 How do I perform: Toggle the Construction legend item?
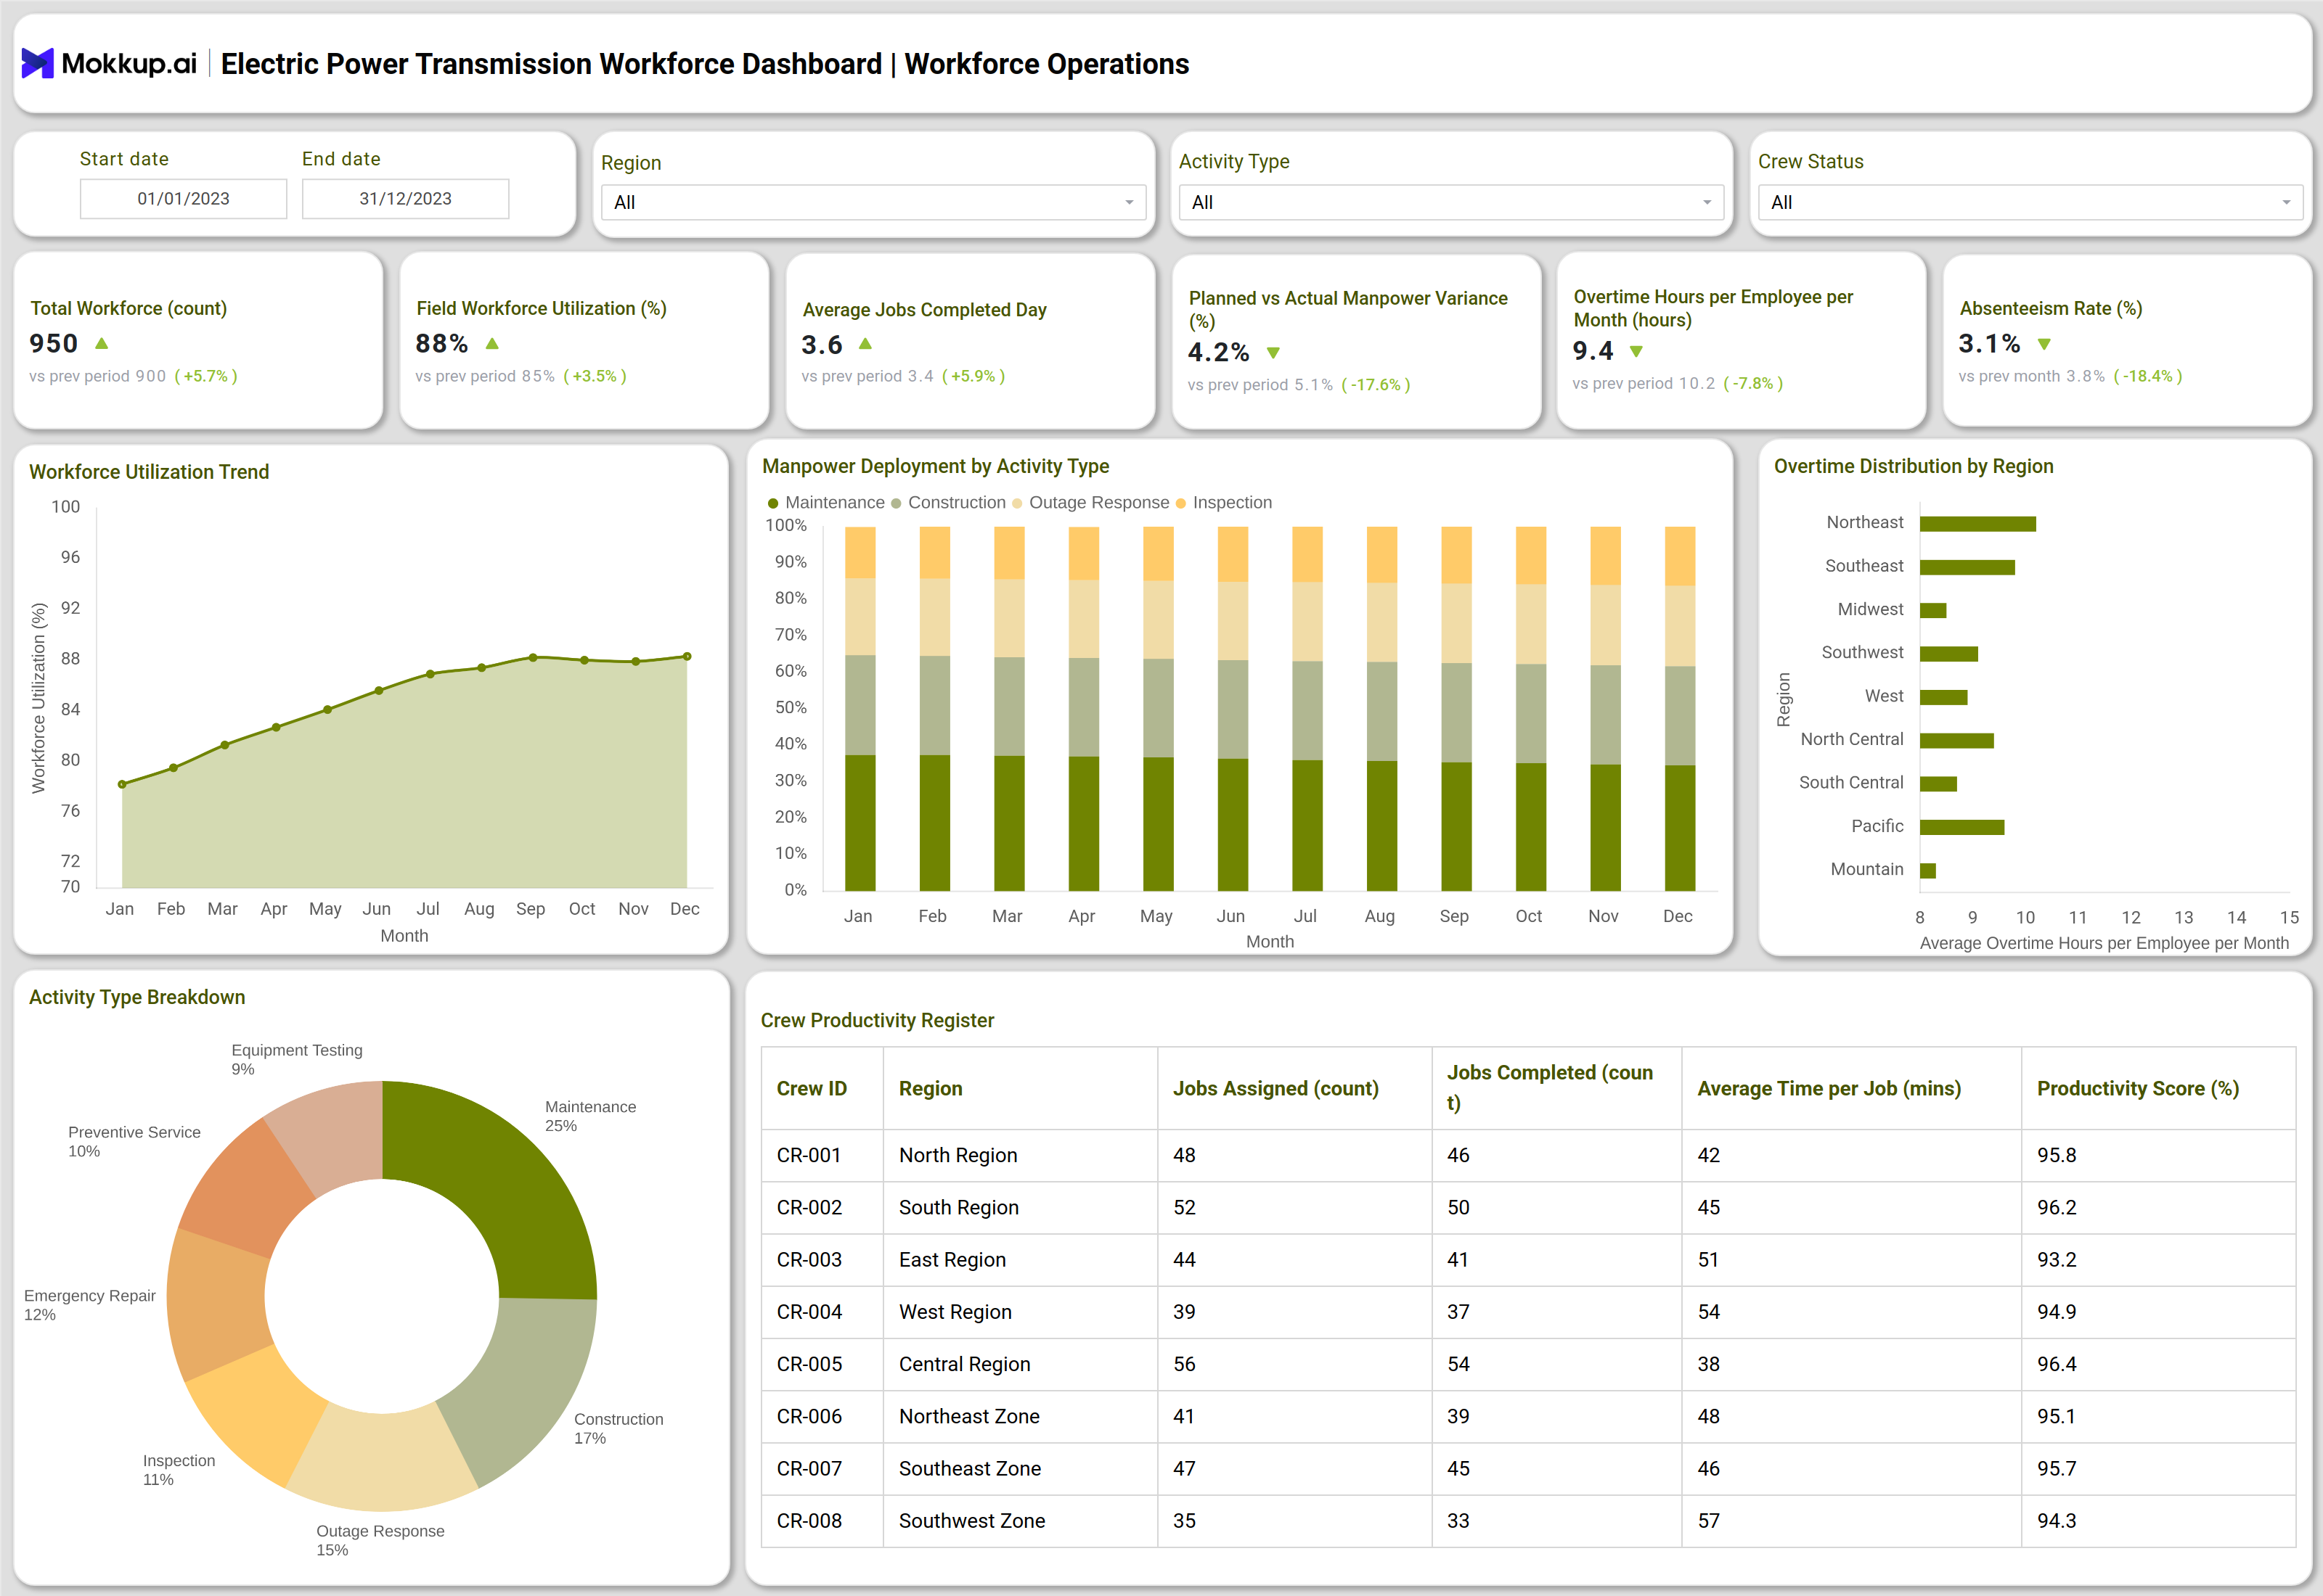coord(948,502)
